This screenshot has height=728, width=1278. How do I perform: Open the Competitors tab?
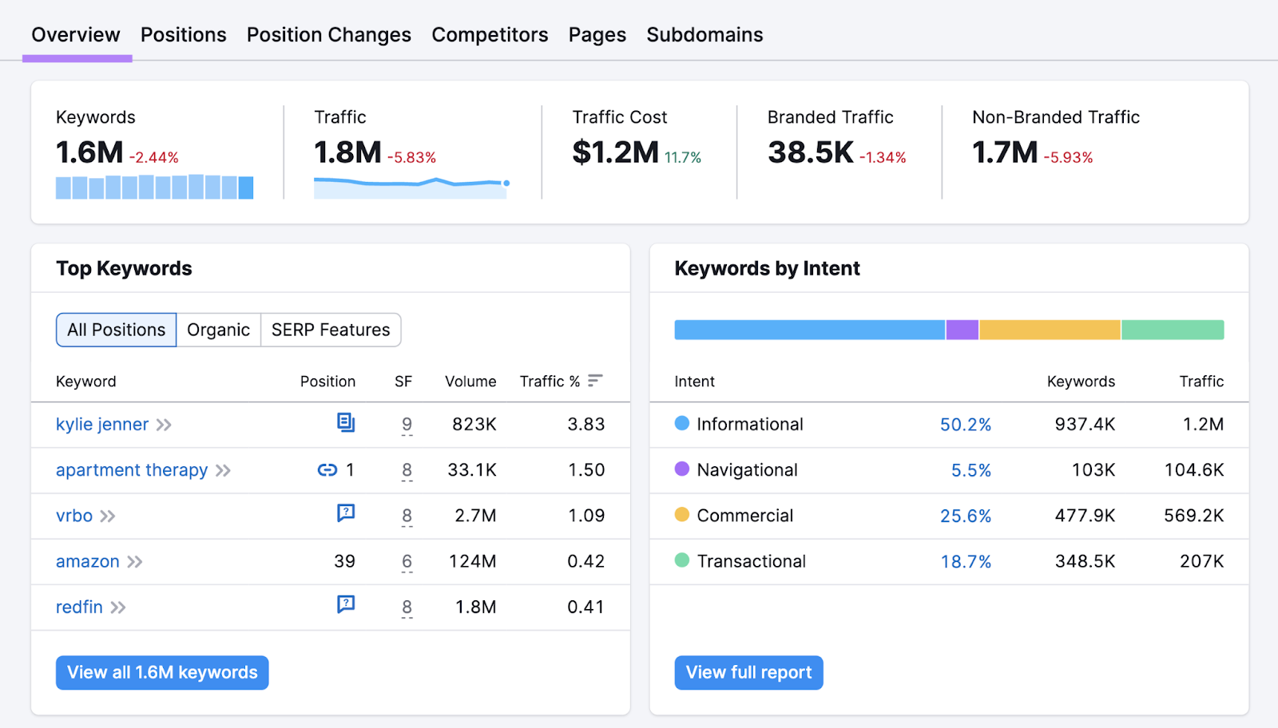[x=490, y=34]
